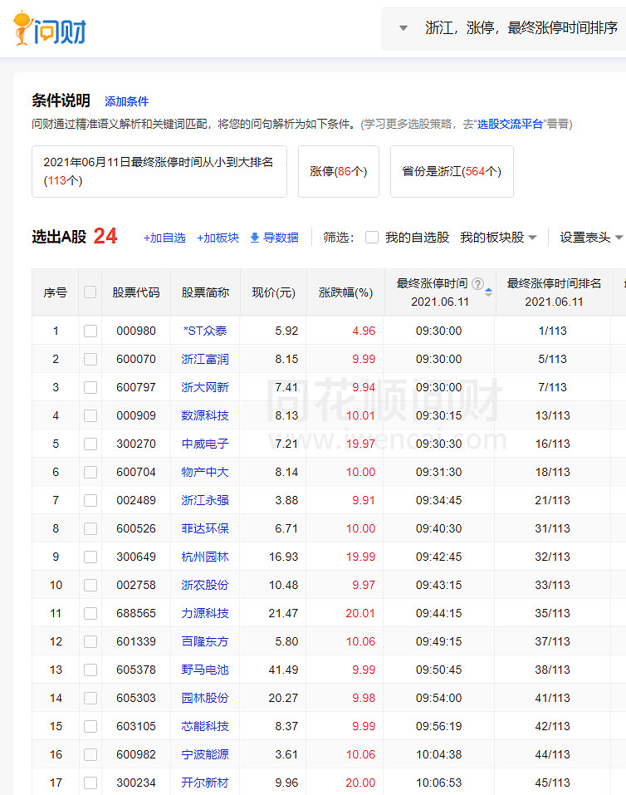Select the 涨停(86个) condition box

tap(338, 171)
